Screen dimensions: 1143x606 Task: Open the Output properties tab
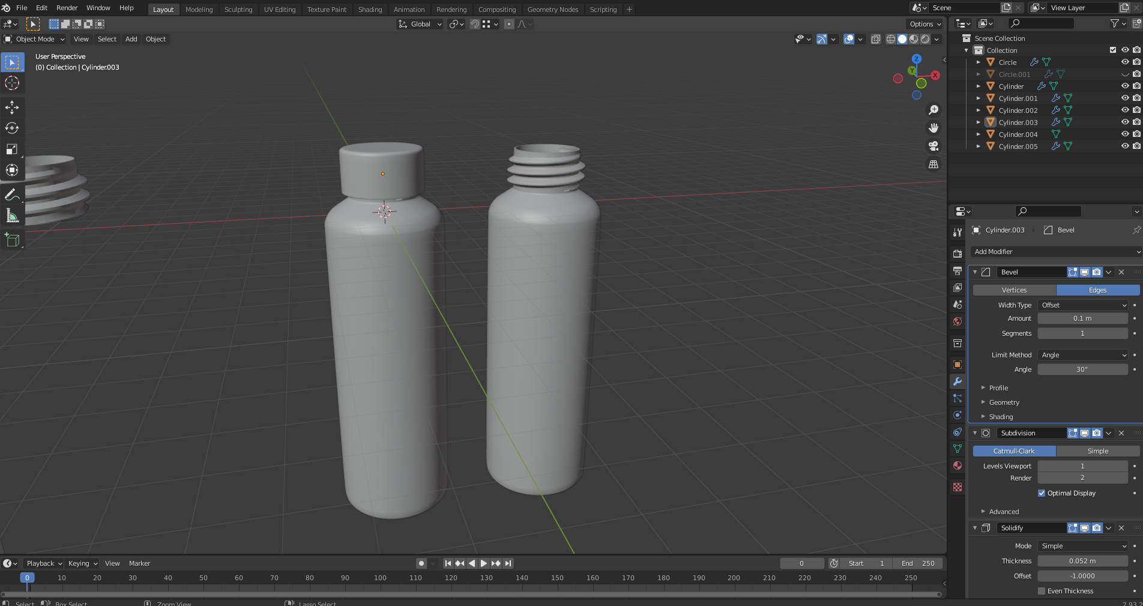(x=958, y=271)
